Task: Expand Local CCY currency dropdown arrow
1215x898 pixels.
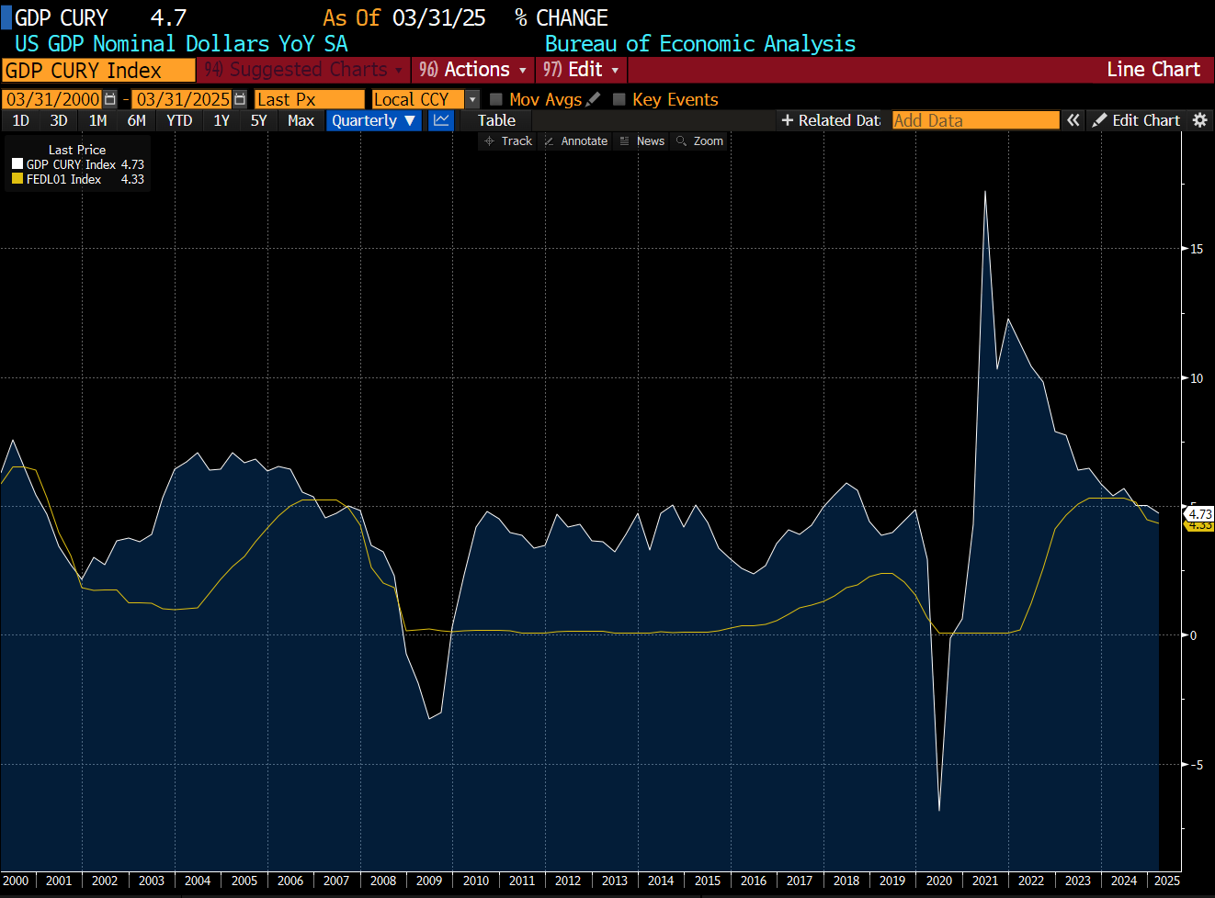Action: [472, 99]
